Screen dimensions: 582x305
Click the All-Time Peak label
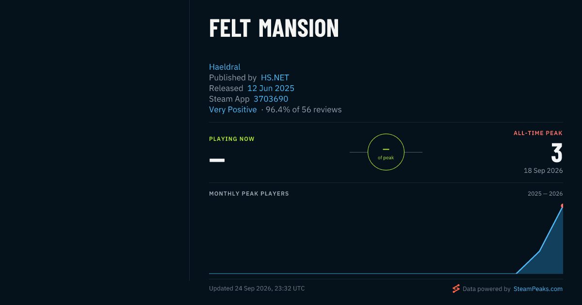point(538,133)
